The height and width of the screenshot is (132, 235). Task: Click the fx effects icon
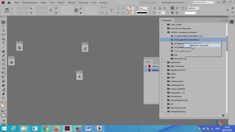165,8
